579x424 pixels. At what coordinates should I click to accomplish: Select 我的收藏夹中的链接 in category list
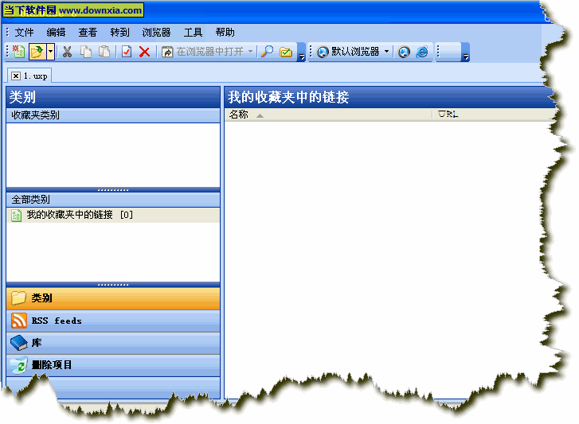[x=72, y=215]
